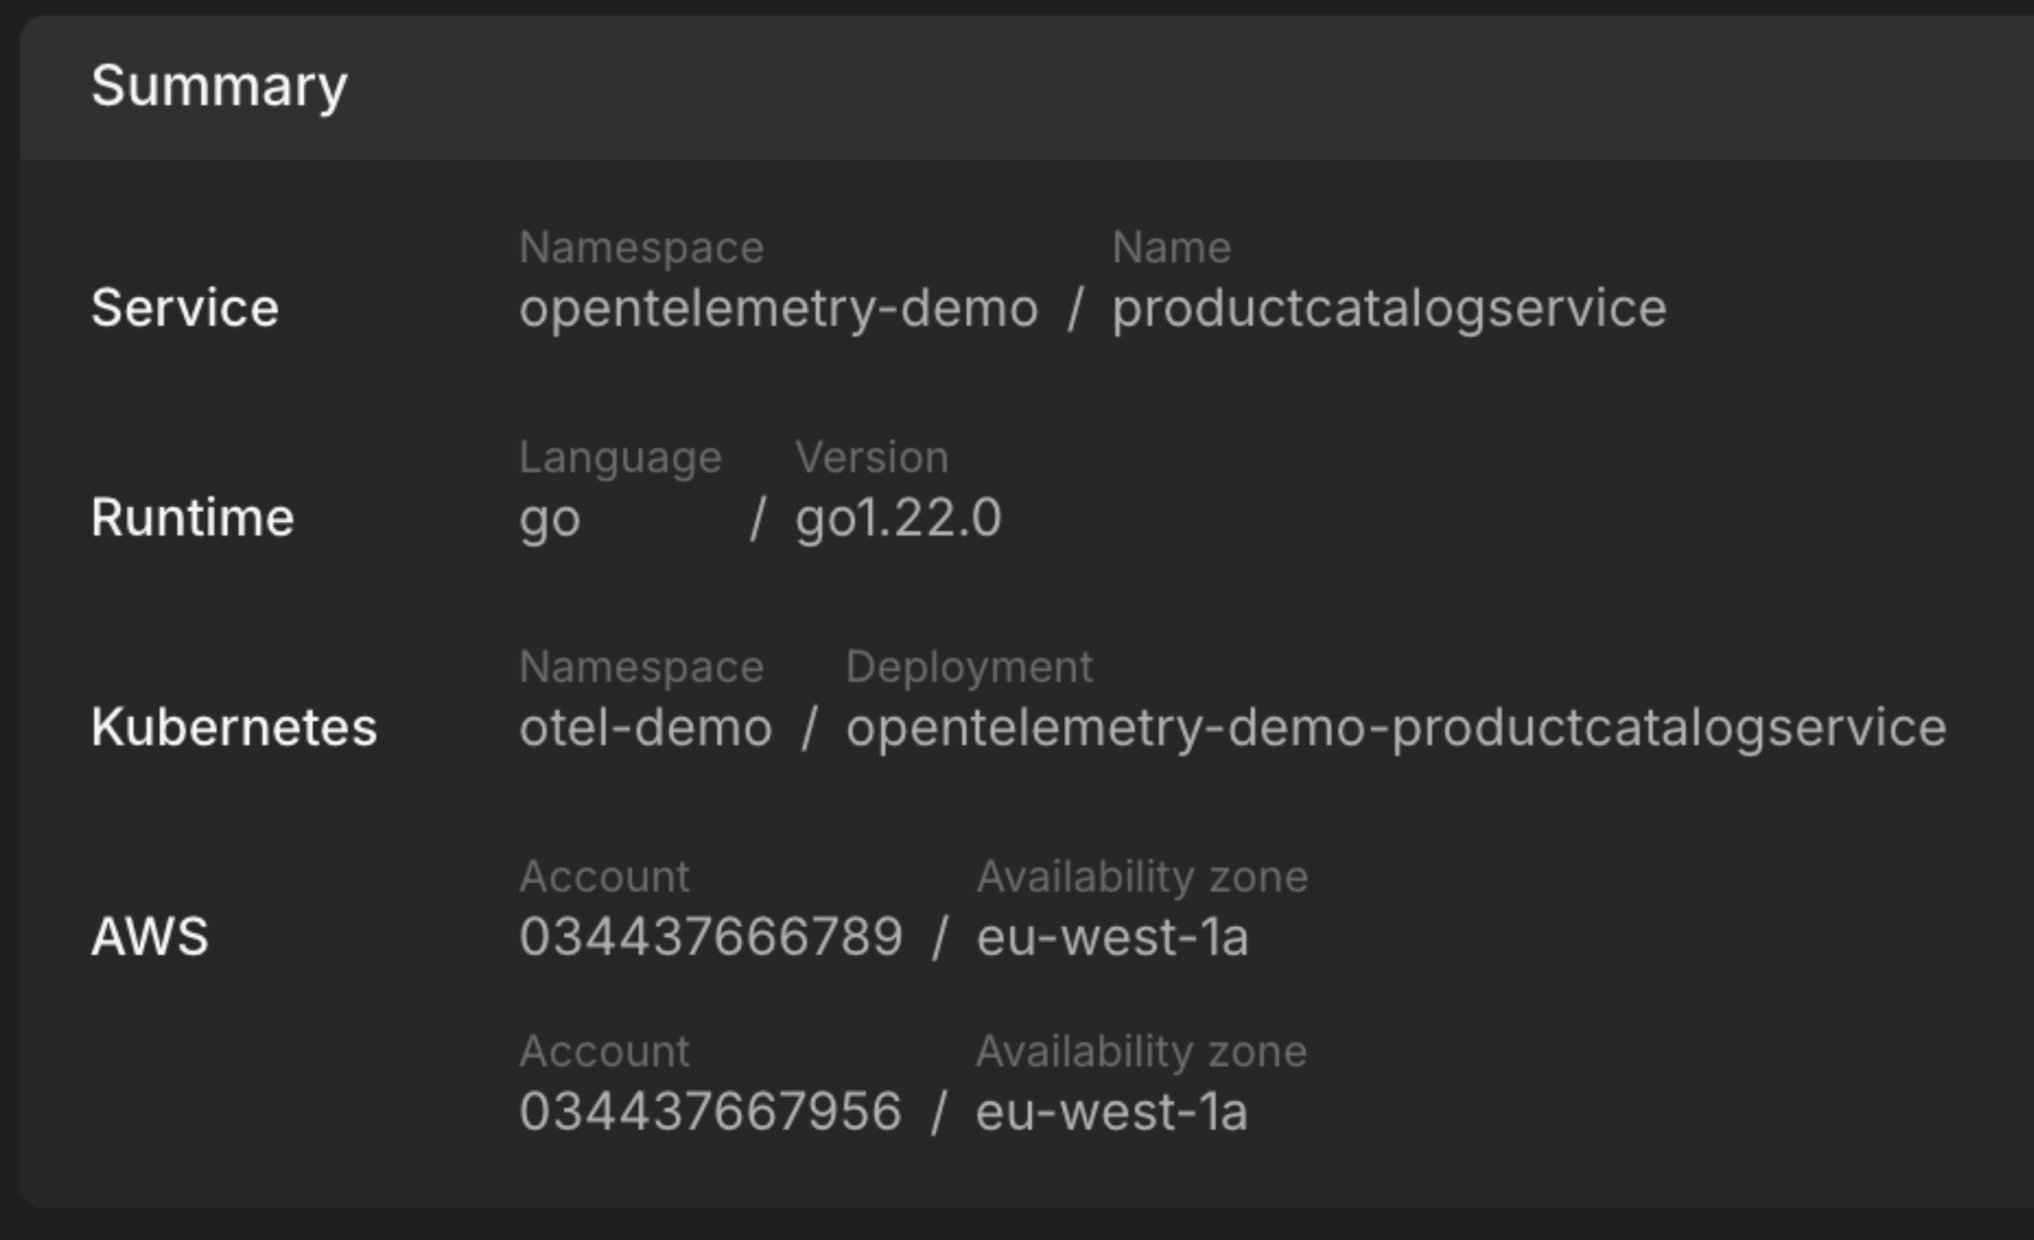Select the Runtime row label
2034x1240 pixels.
point(193,517)
